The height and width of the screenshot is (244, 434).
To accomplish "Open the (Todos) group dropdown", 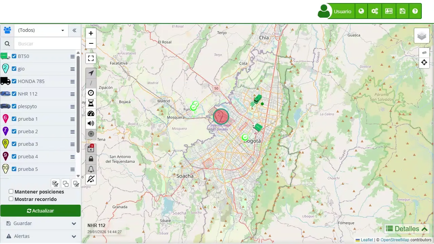I will pos(41,30).
